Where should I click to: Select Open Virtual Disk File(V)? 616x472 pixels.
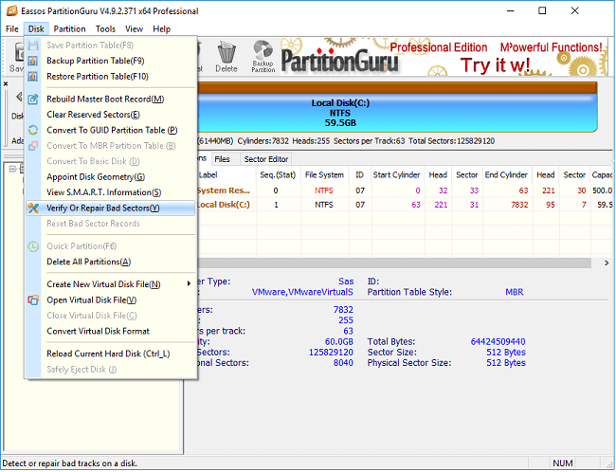tap(111, 300)
